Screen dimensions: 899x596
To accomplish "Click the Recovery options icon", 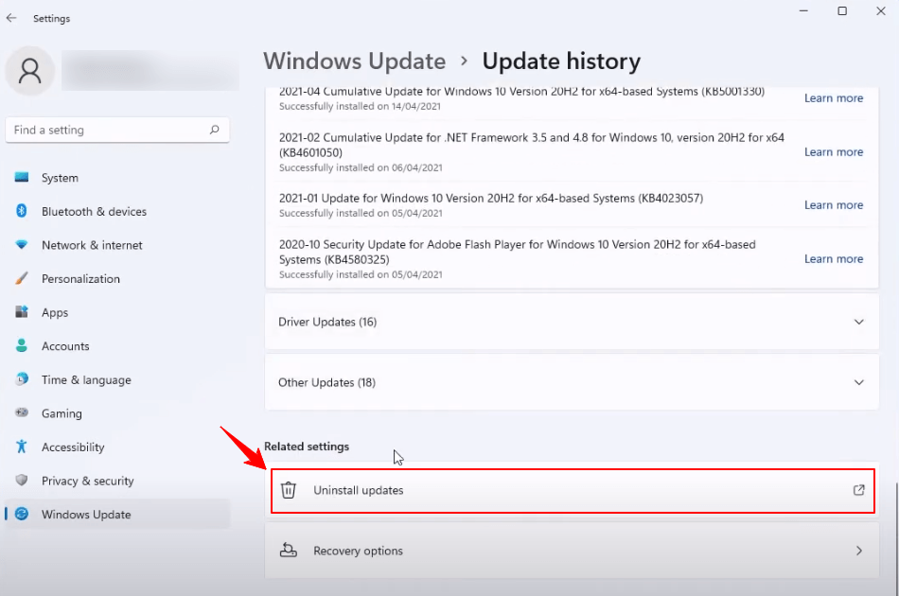I will point(289,551).
